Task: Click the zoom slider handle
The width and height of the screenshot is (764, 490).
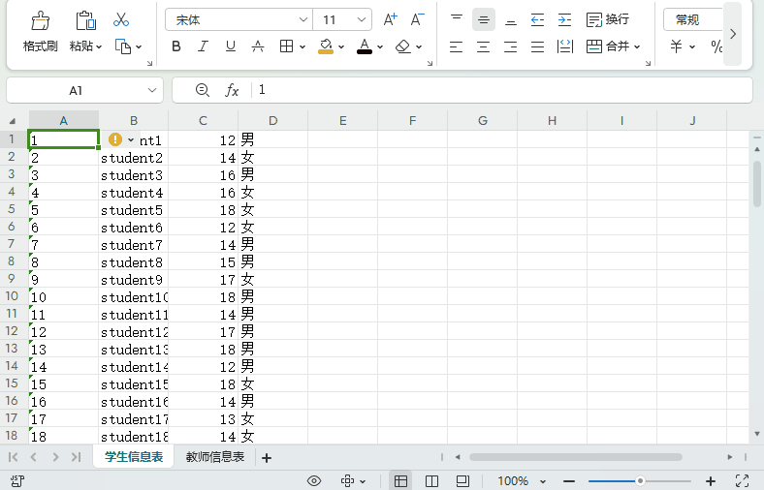Action: point(640,481)
